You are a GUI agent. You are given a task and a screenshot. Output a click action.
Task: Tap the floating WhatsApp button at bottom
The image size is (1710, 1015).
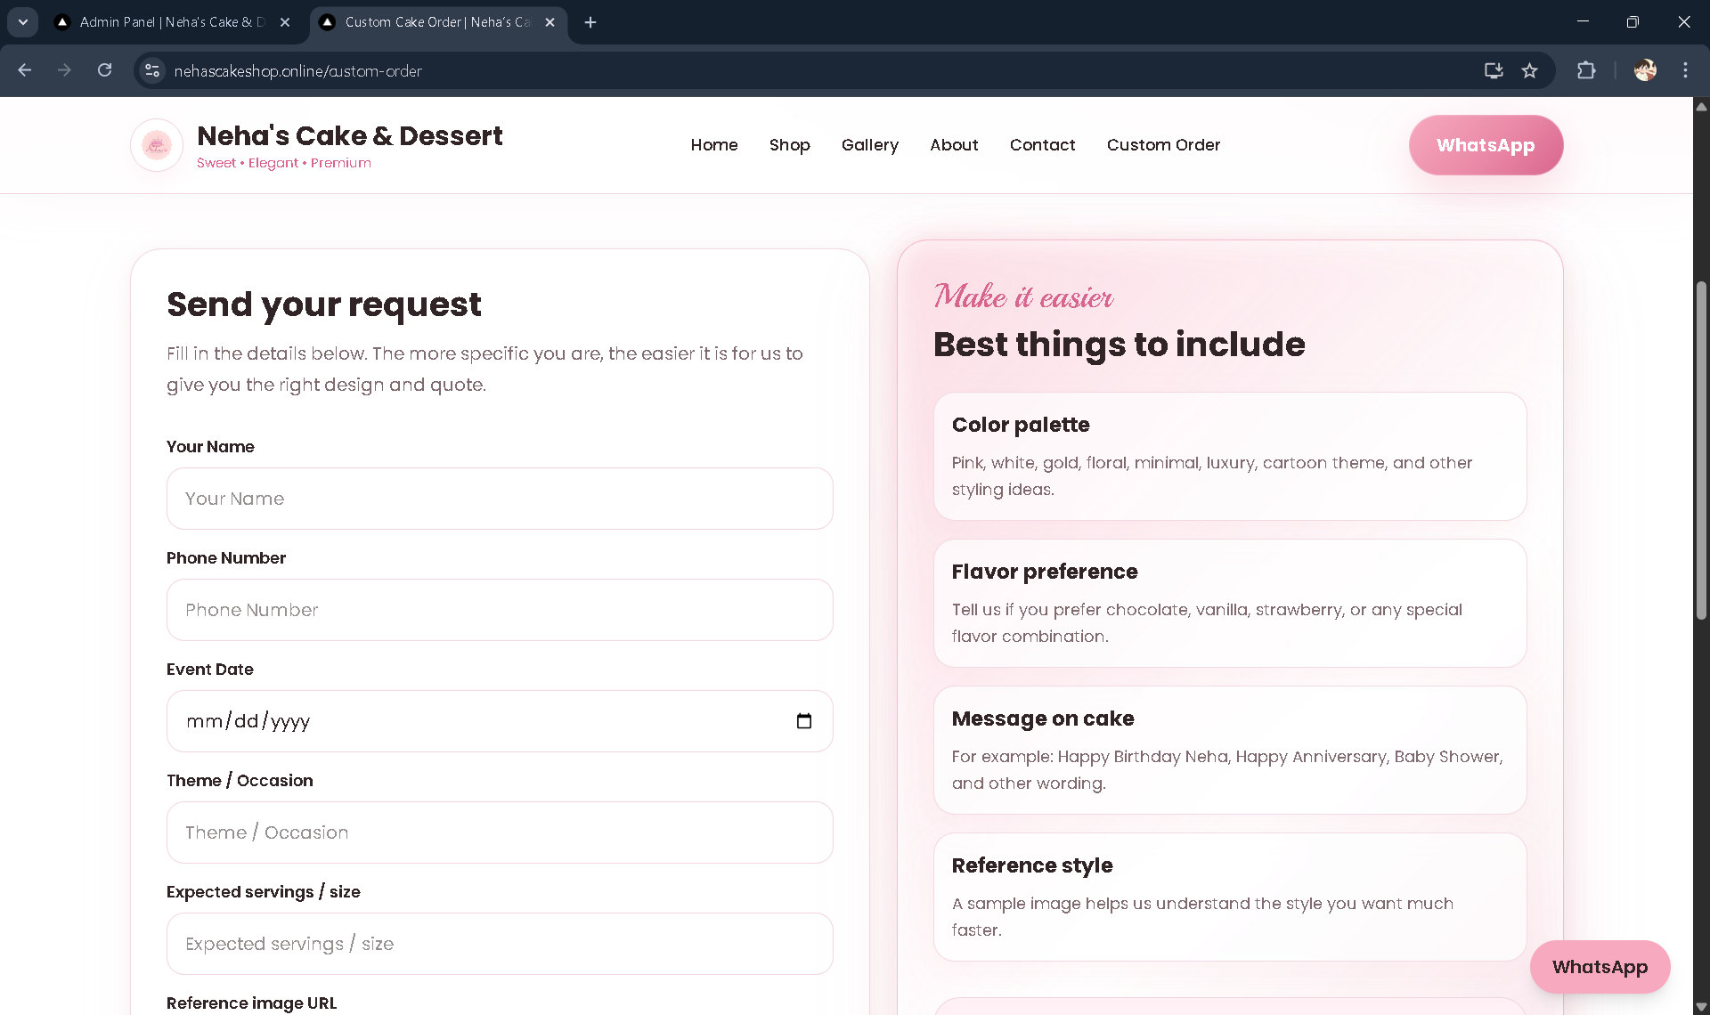[x=1600, y=967]
